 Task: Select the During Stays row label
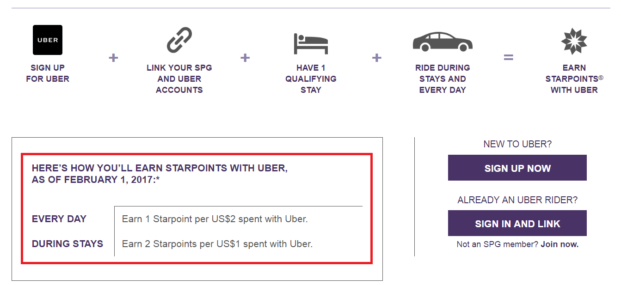(68, 243)
